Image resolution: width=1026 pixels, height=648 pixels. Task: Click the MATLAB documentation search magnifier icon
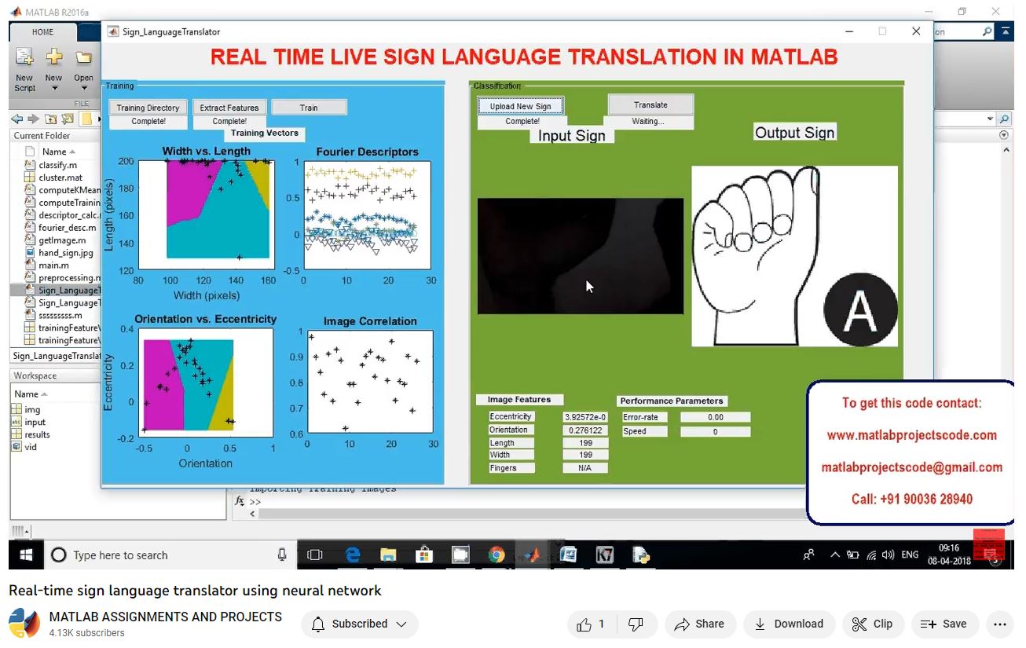(x=988, y=32)
